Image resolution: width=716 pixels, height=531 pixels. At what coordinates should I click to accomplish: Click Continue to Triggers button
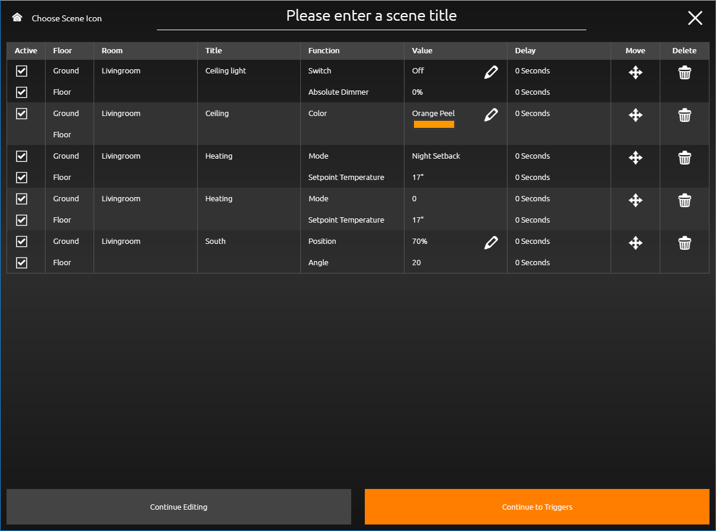[x=537, y=507]
